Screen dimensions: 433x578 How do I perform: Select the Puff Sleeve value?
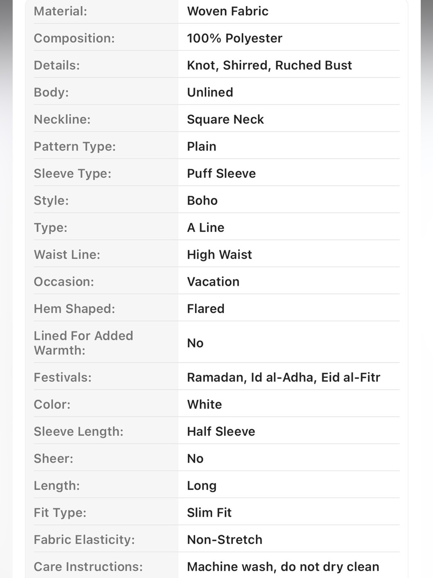(x=221, y=173)
